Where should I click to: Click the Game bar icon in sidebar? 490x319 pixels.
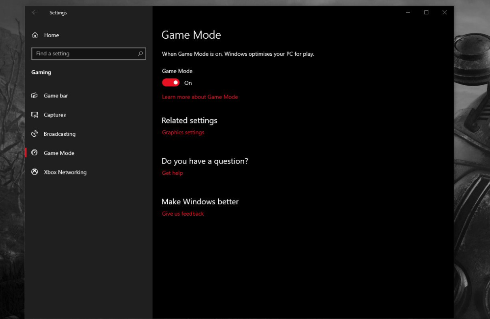pos(35,96)
